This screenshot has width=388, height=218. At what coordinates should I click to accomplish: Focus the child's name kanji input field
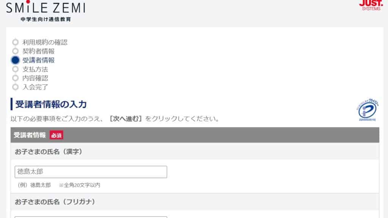[91, 172]
